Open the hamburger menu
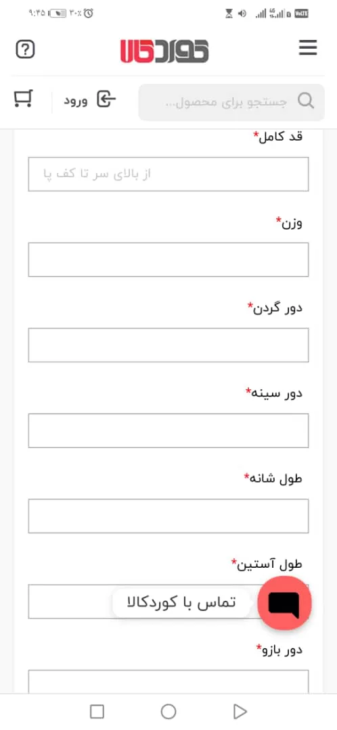The width and height of the screenshot is (337, 730). coord(308,47)
